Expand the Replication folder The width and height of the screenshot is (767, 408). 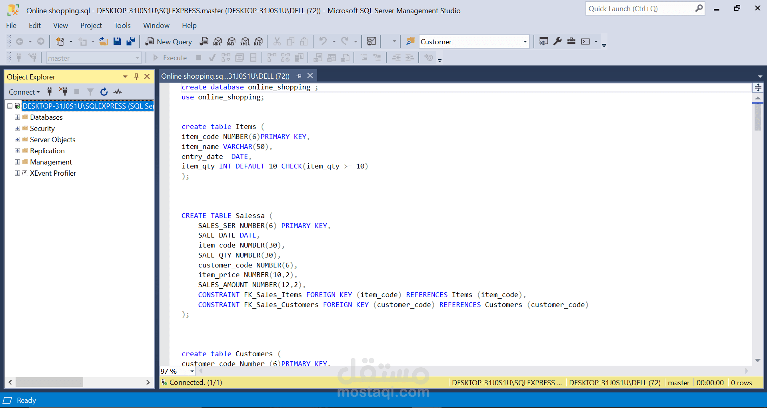pyautogui.click(x=17, y=151)
